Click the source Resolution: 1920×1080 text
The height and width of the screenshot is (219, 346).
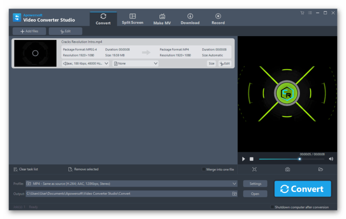click(x=78, y=55)
